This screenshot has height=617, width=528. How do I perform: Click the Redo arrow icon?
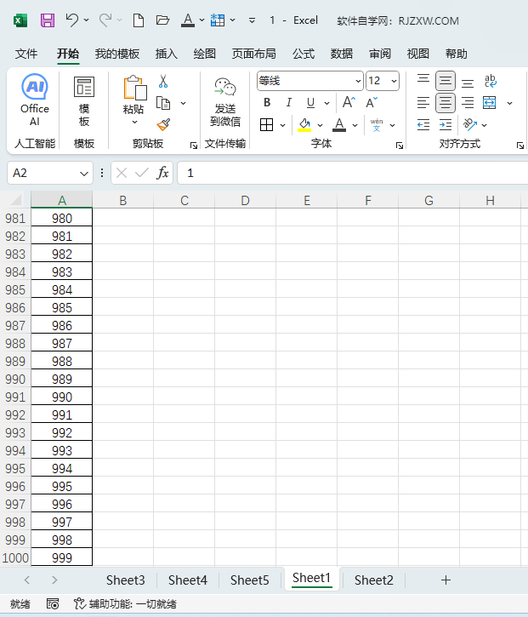coord(105,20)
